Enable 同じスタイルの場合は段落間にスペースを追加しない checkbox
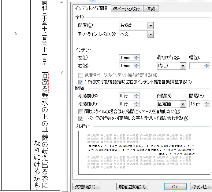 pos(81,112)
